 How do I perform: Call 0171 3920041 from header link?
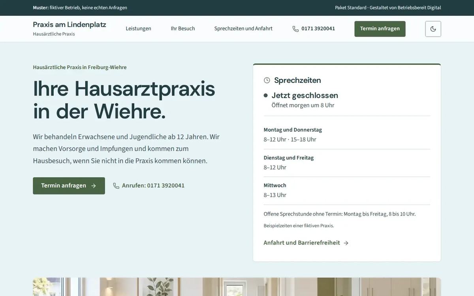point(314,28)
